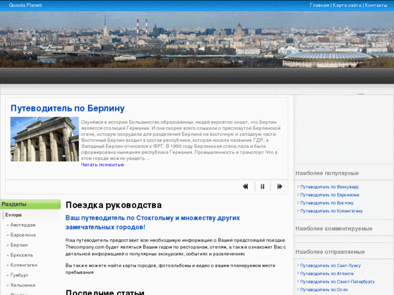Click the Goroda Planeti site title
Image resolution: width=394 pixels, height=295 pixels.
[x=25, y=5]
